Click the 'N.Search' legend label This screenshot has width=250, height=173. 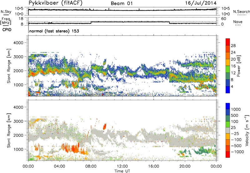click(242, 12)
